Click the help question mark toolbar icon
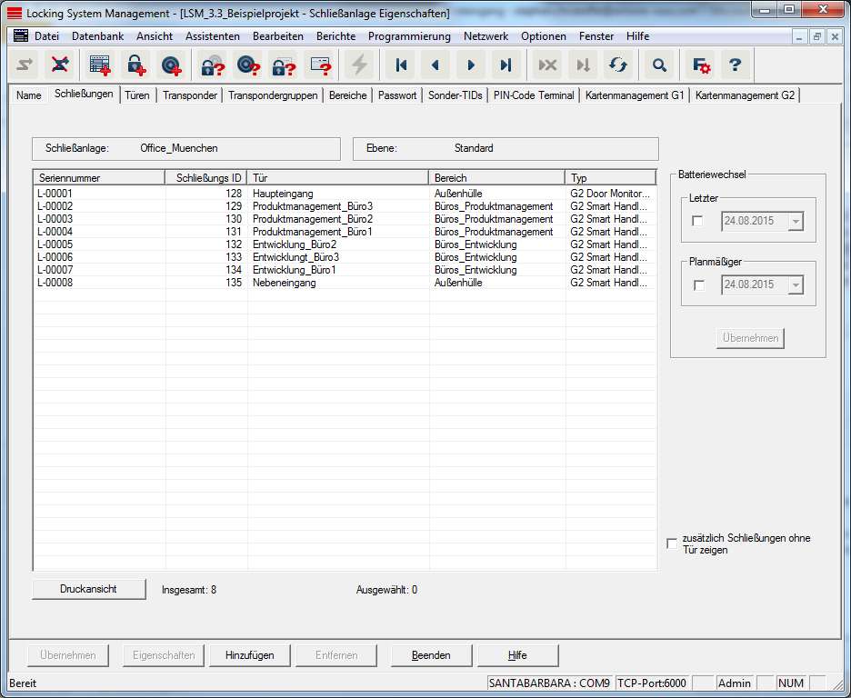The height and width of the screenshot is (698, 851). click(x=736, y=65)
